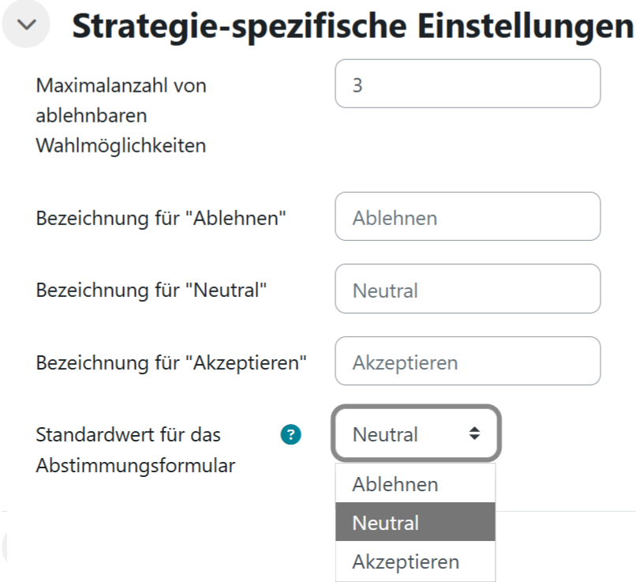Click the Bezeichnung für "Neutral" text field

click(x=467, y=289)
